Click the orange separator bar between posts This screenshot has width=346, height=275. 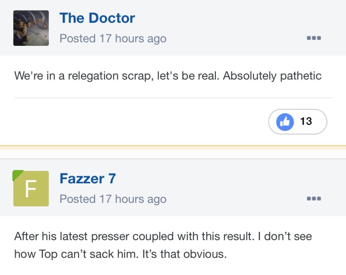pyautogui.click(x=173, y=147)
